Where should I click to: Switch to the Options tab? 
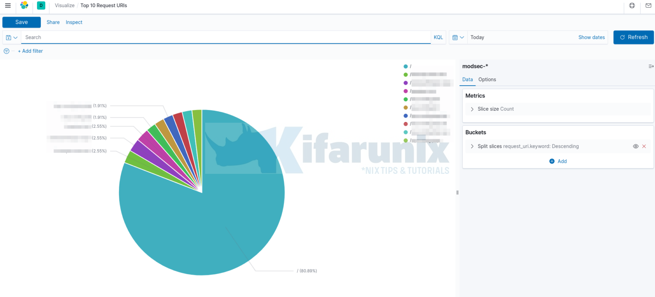click(487, 79)
